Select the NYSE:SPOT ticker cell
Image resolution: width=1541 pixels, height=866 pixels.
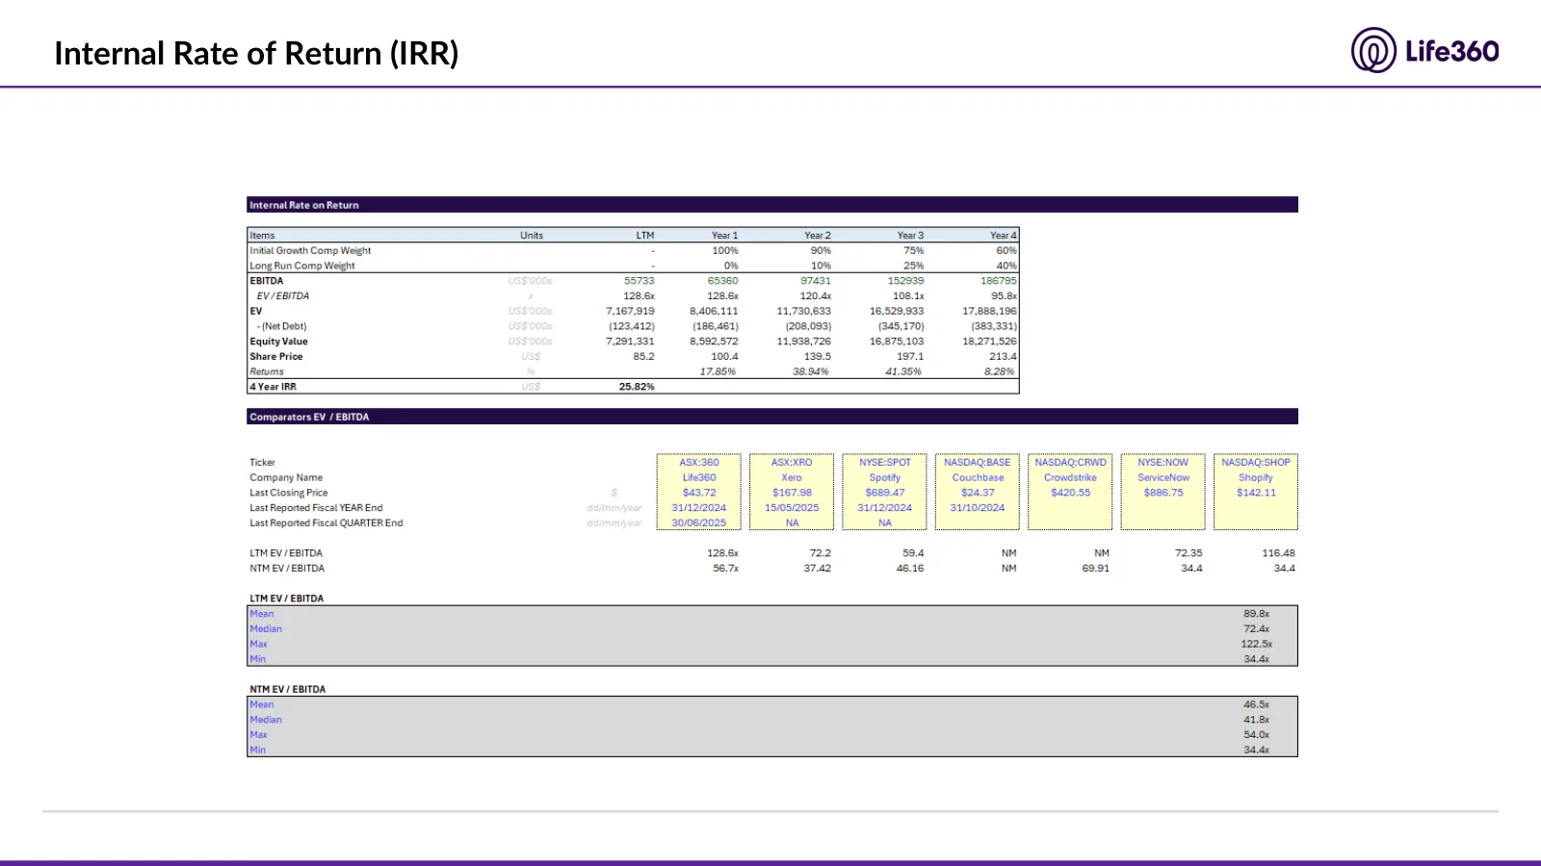click(x=885, y=463)
